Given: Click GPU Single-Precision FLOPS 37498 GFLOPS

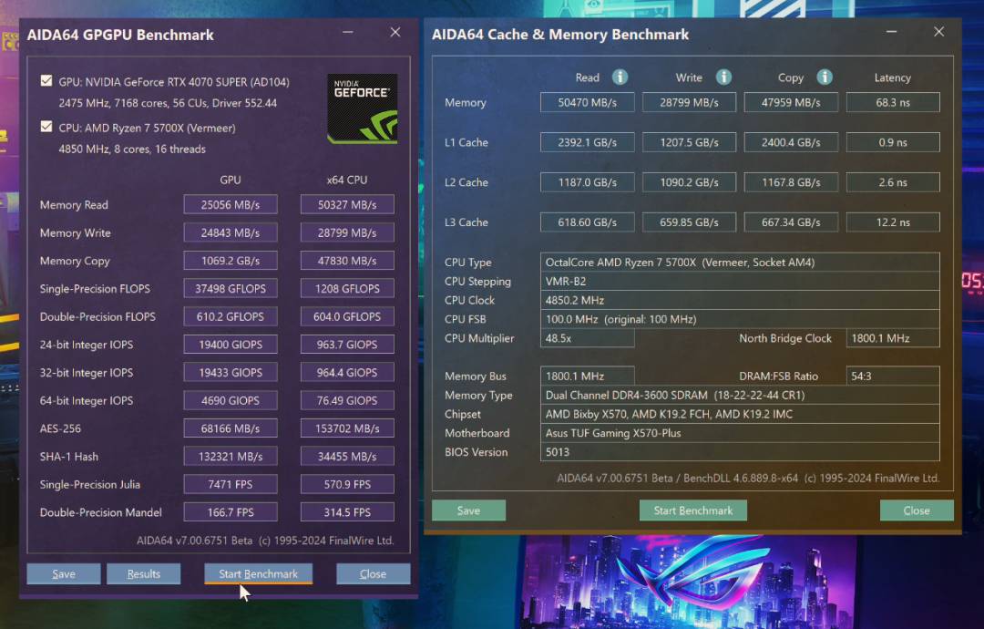Looking at the screenshot, I should coord(231,288).
